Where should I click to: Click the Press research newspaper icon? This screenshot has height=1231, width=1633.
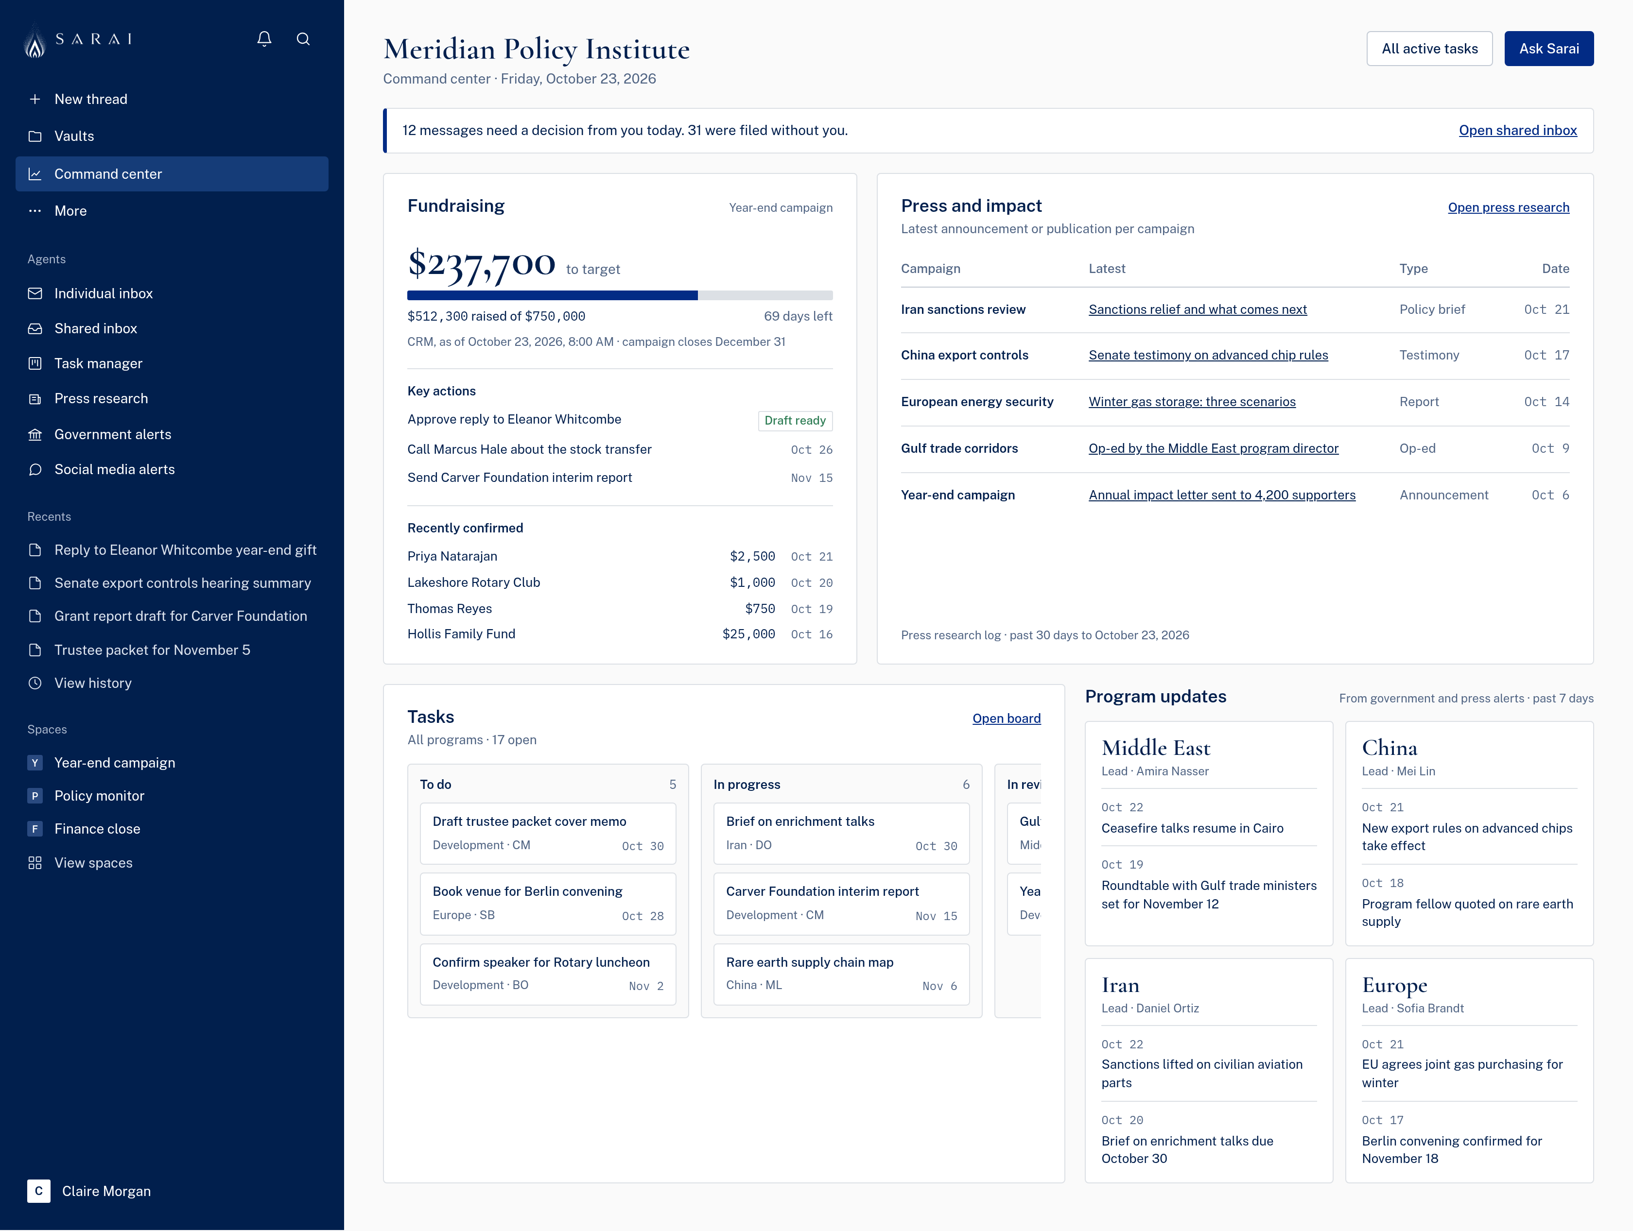[x=35, y=398]
